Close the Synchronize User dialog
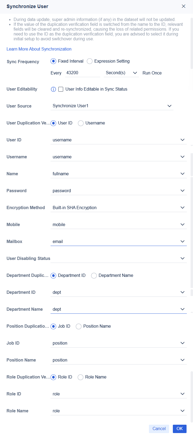Viewport: 193px width, 436px height. pos(184,6)
